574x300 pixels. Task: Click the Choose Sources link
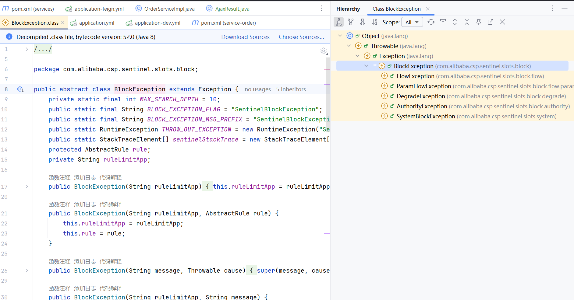coord(301,37)
